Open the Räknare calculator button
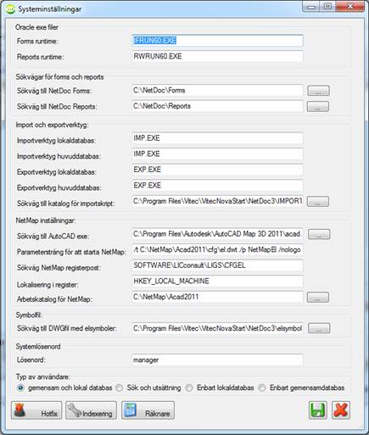Viewport: 369px width, 435px height. pos(148,410)
